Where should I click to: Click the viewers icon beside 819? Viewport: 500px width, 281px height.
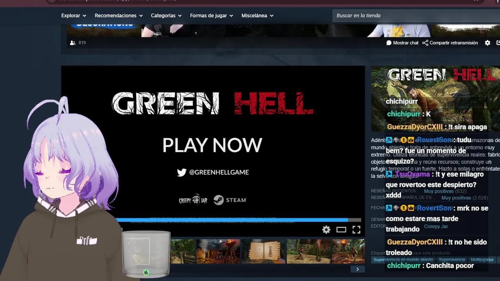point(73,43)
